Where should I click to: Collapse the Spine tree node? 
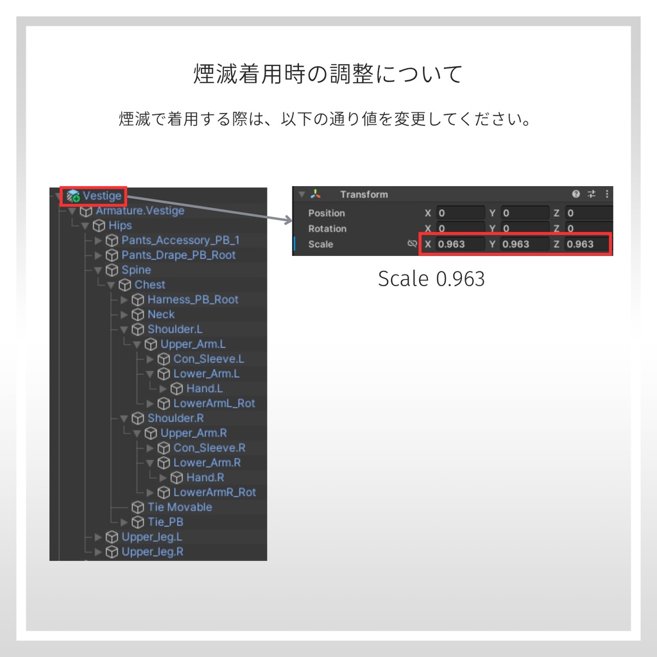coord(98,271)
